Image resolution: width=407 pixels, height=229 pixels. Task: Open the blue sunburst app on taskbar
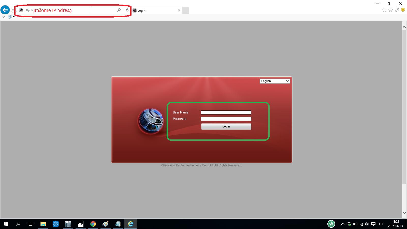[56, 224]
